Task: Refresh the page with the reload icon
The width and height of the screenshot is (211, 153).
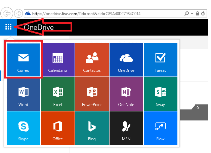Action: coord(203,13)
